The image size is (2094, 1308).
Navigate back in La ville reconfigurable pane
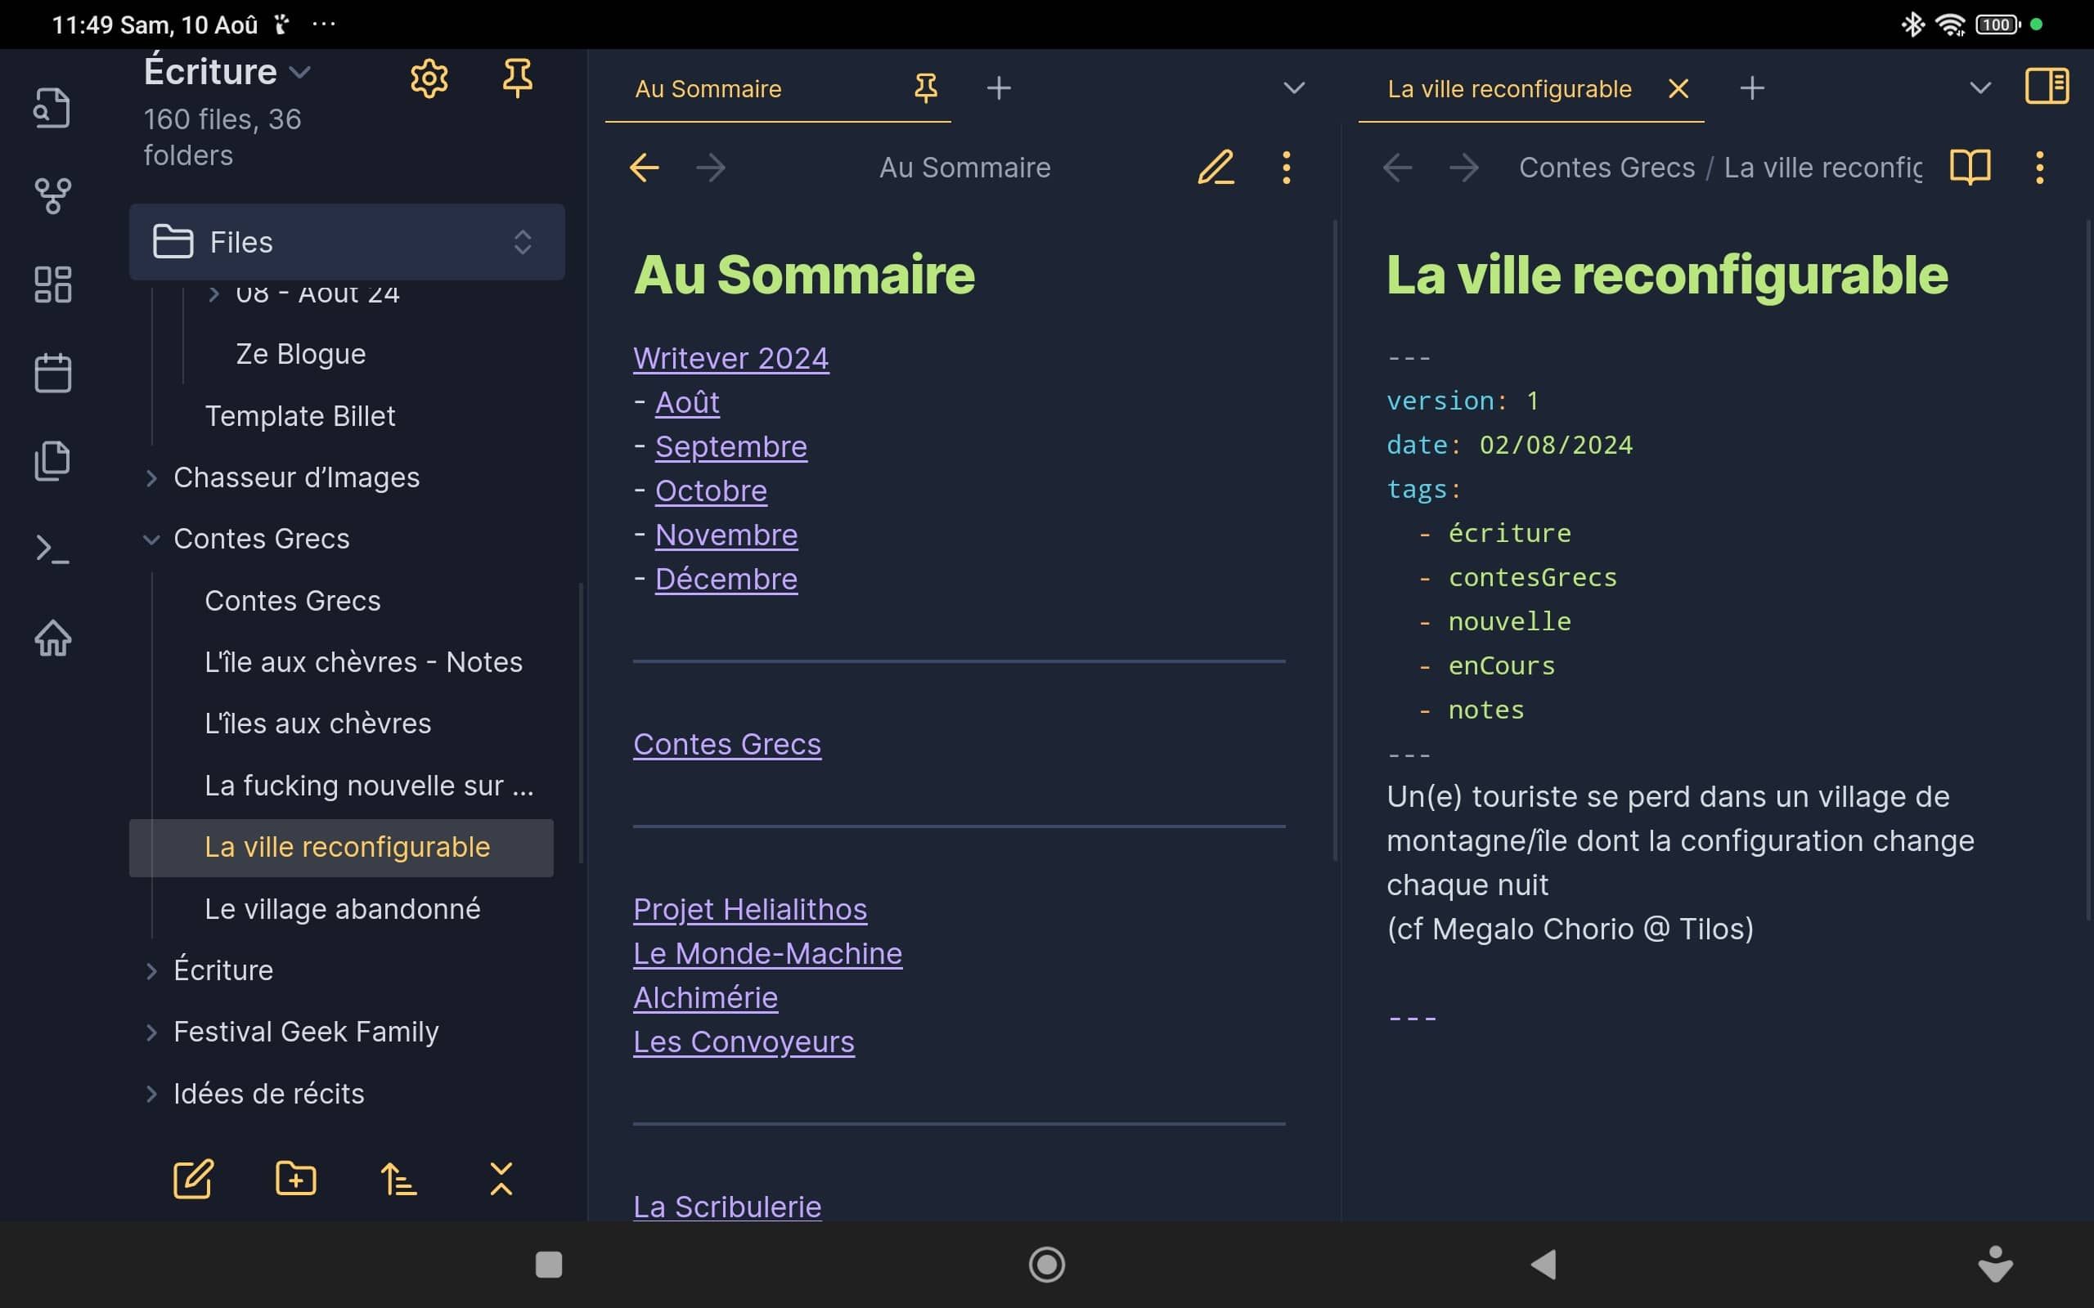(x=1397, y=168)
